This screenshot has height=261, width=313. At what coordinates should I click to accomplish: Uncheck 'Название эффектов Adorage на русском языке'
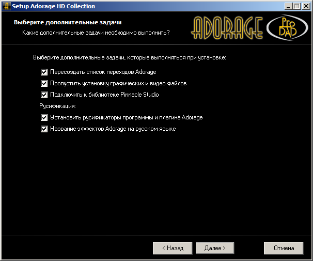44,129
